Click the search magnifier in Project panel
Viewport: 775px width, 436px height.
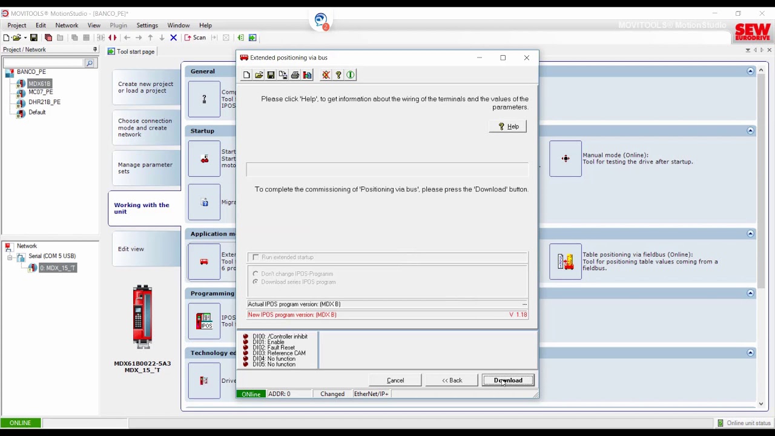pos(90,63)
